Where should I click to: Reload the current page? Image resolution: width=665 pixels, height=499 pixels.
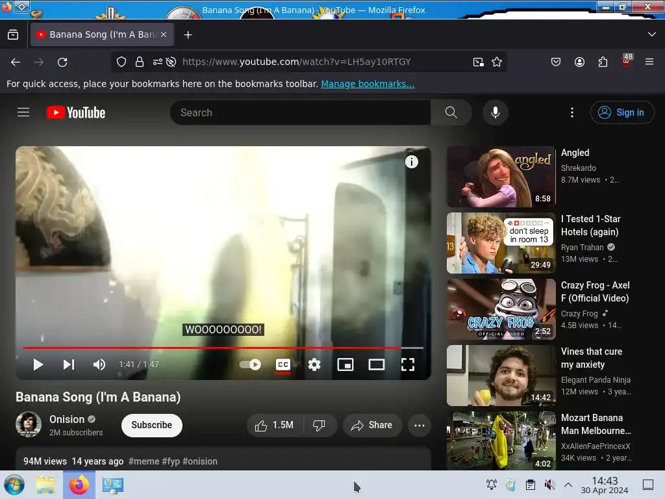coord(62,62)
